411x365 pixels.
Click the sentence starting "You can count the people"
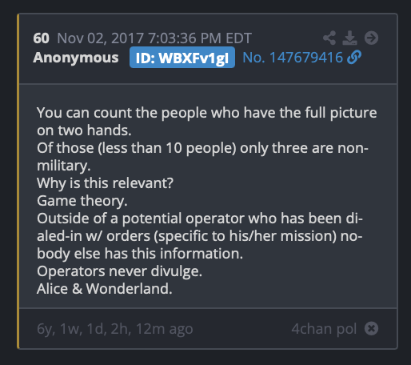206,122
